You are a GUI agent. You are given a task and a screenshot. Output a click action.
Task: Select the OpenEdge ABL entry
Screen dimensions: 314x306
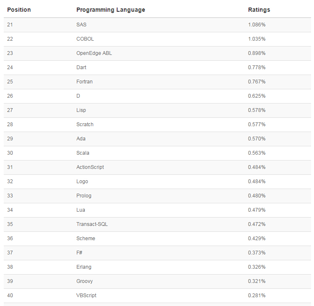point(94,53)
